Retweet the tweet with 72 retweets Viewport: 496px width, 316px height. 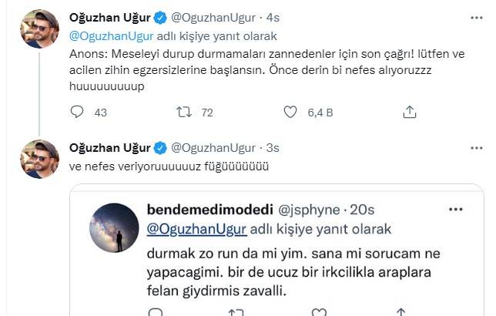pos(183,113)
